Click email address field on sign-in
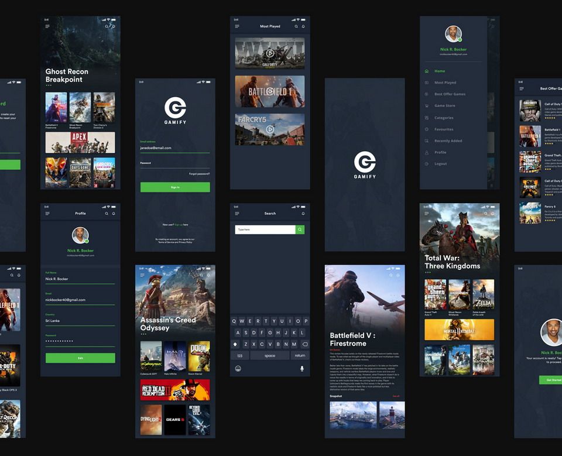This screenshot has width=562, height=456. coord(175,148)
